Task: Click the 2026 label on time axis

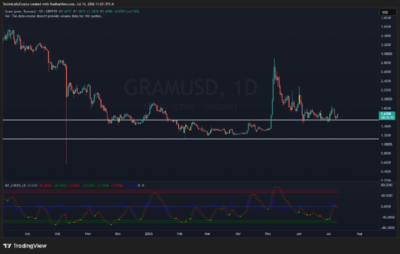Action: [148, 233]
